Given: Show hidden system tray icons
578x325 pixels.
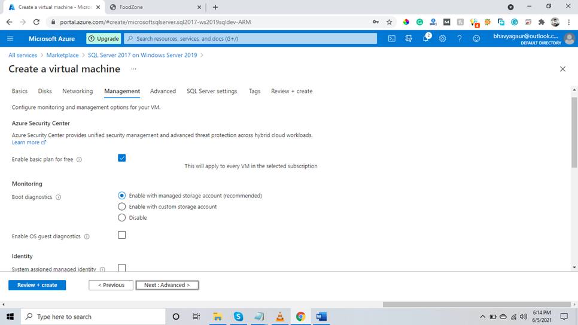Looking at the screenshot, I should tap(482, 317).
